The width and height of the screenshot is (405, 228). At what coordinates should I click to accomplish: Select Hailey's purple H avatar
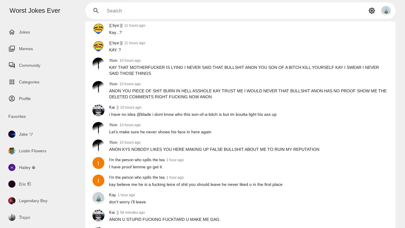pos(12,167)
